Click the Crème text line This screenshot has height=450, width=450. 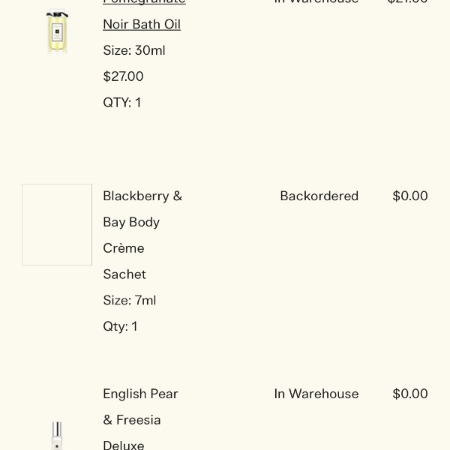[124, 248]
